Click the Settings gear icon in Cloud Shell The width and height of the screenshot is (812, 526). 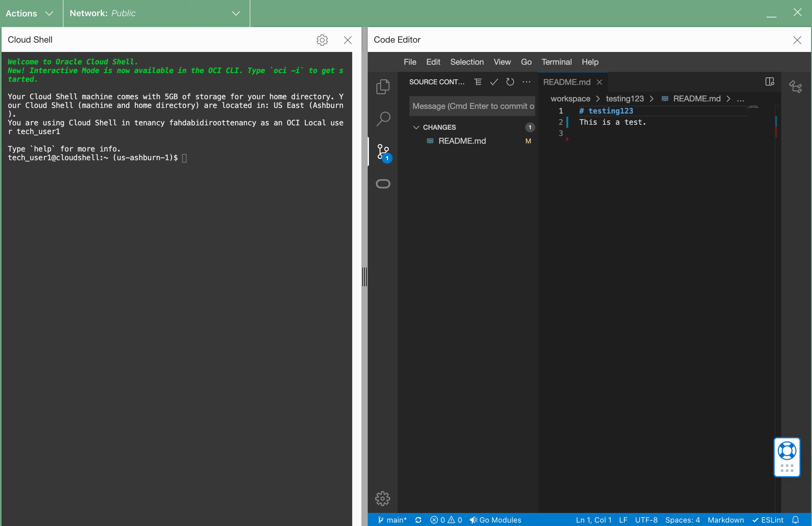[x=322, y=40]
